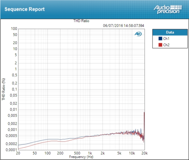Image resolution: width=189 pixels, height=160 pixels.
Task: Click the Sequence Report title
Action: 24,9
